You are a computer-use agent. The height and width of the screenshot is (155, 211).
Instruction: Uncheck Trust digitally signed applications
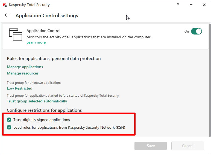[x=9, y=120]
